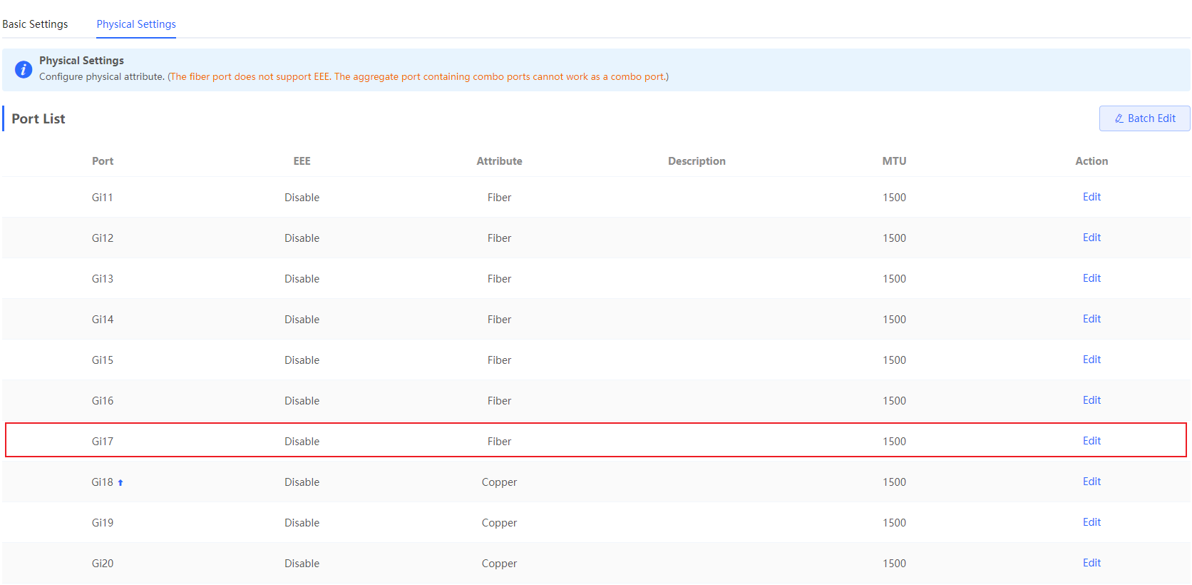Open Edit for port Gi12

point(1091,238)
